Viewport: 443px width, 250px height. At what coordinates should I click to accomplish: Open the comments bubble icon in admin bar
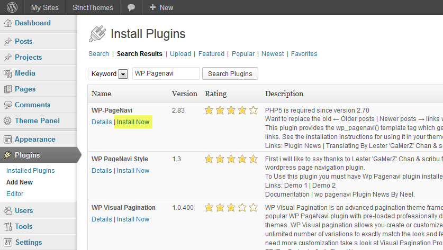[131, 7]
